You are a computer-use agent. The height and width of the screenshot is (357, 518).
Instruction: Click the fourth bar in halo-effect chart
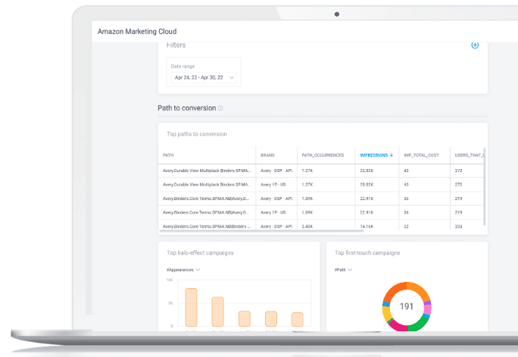click(271, 319)
